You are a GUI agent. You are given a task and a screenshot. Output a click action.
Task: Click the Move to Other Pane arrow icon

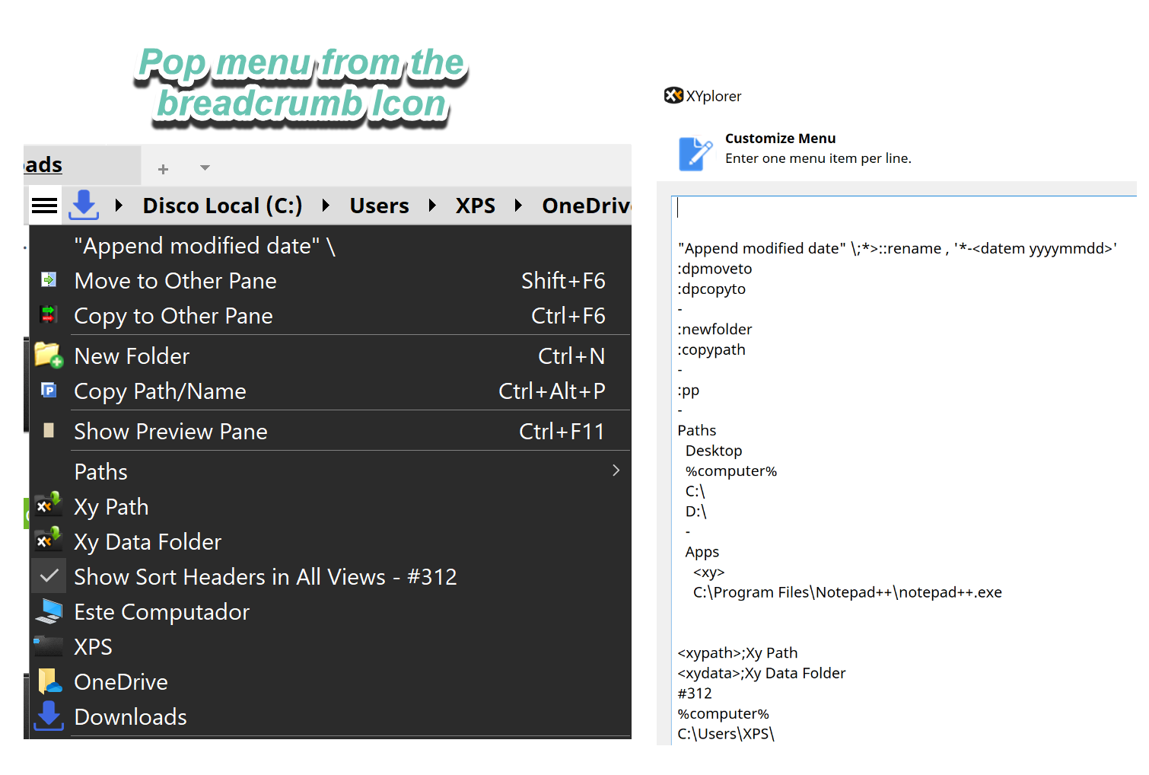coord(48,279)
